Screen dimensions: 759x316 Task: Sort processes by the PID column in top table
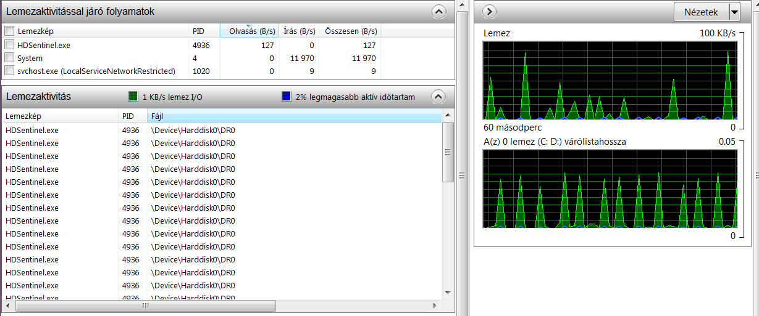point(204,31)
